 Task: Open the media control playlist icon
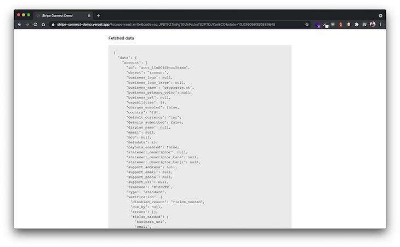(x=364, y=25)
